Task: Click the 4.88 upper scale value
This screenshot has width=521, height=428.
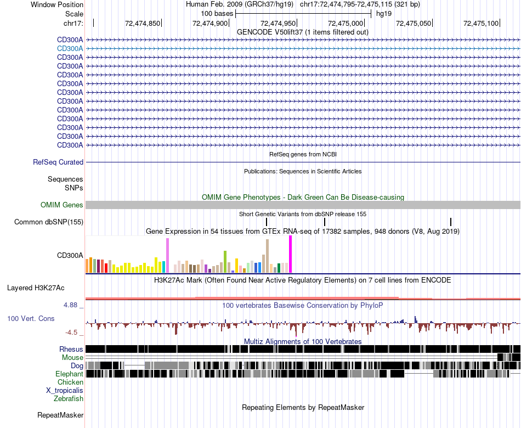Action: pyautogui.click(x=70, y=305)
